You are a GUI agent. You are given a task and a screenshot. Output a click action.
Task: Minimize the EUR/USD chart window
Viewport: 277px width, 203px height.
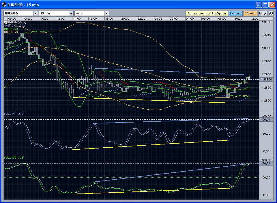tap(259, 5)
